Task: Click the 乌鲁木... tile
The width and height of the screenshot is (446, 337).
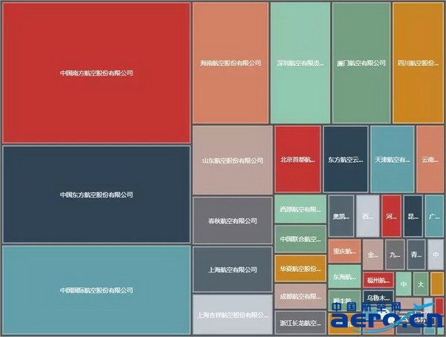Action: pyautogui.click(x=378, y=297)
